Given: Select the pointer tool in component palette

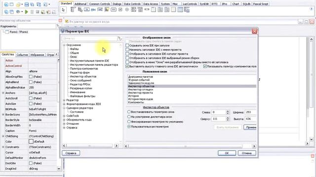Looking at the screenshot, I should click(64, 10).
